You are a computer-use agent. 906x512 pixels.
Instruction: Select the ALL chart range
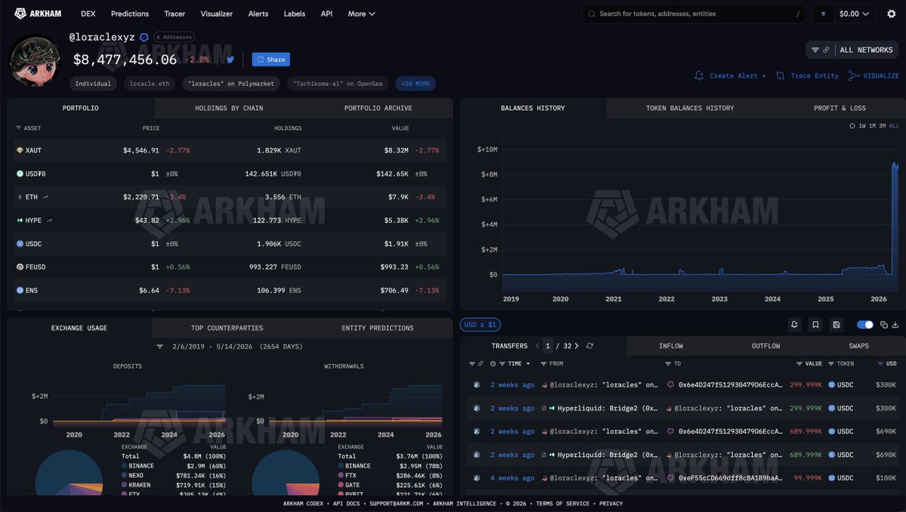[x=894, y=126]
